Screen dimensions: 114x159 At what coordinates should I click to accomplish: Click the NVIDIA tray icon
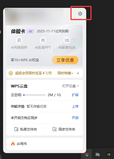pyautogui.click(x=108, y=155)
